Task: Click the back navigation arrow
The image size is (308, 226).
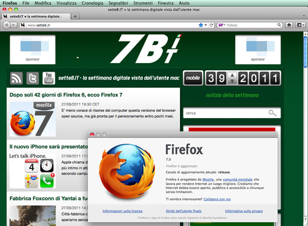Action: point(7,25)
